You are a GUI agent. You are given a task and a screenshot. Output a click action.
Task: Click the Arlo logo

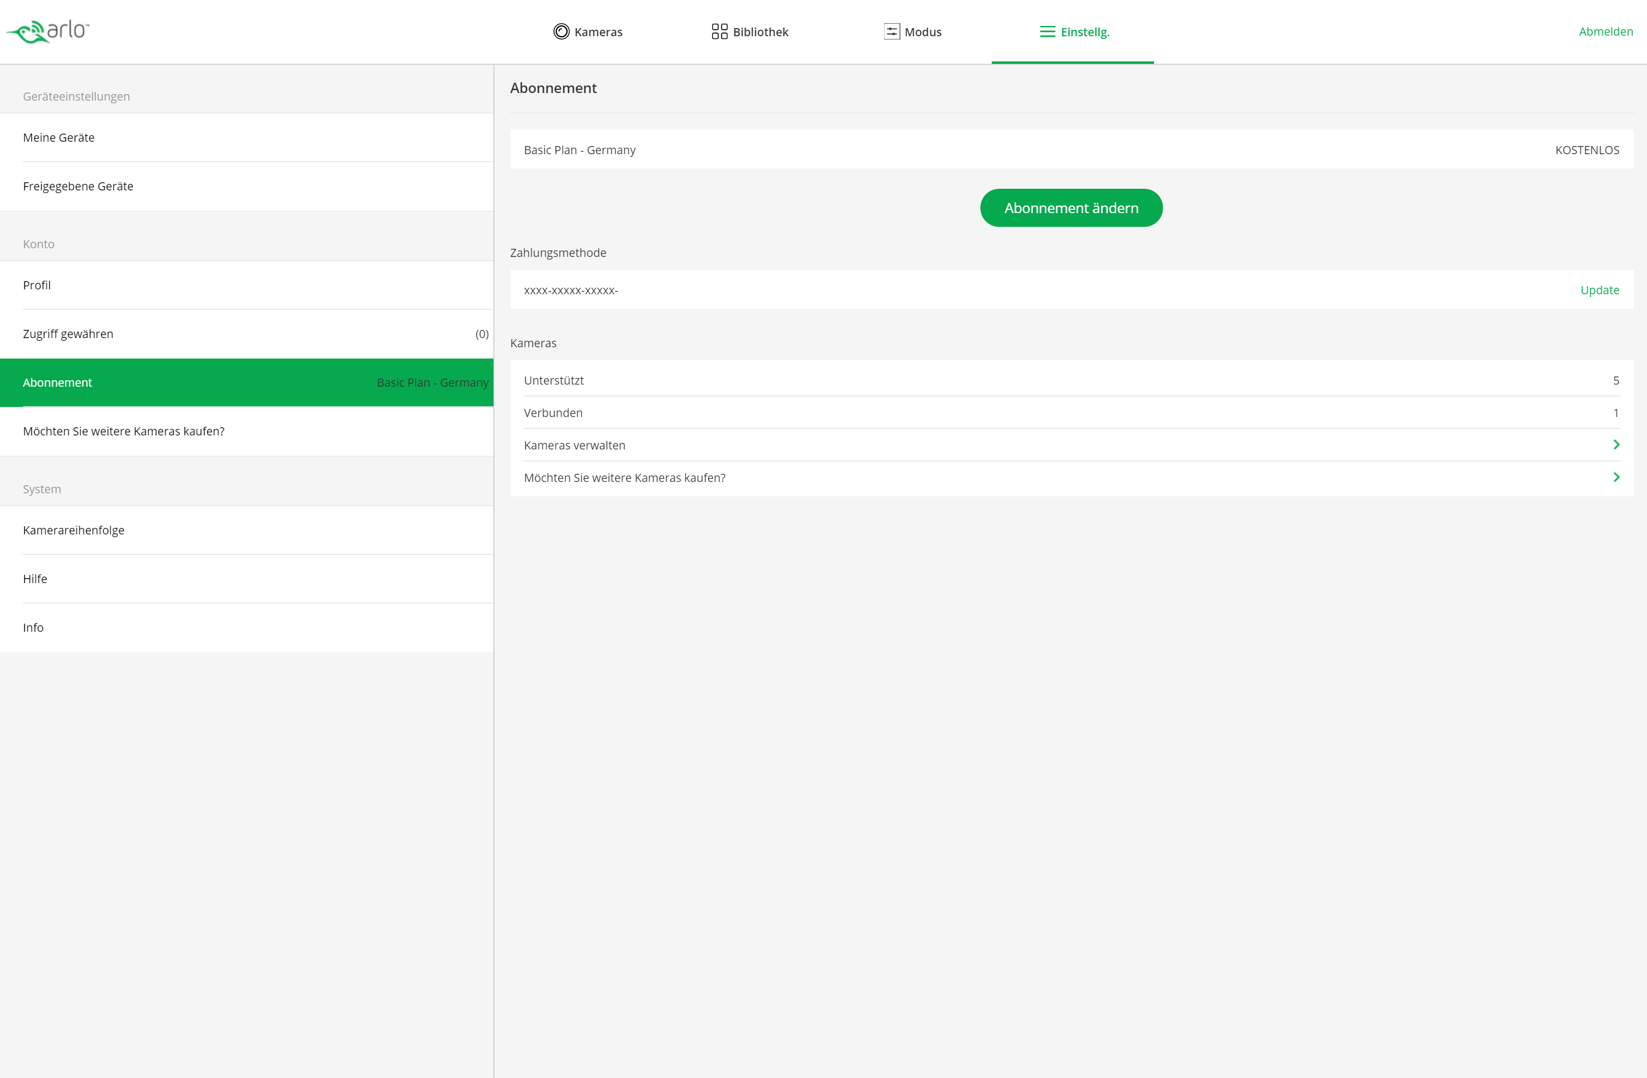(x=48, y=31)
